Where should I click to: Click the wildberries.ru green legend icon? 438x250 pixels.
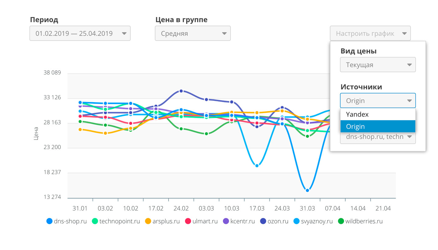click(x=342, y=221)
